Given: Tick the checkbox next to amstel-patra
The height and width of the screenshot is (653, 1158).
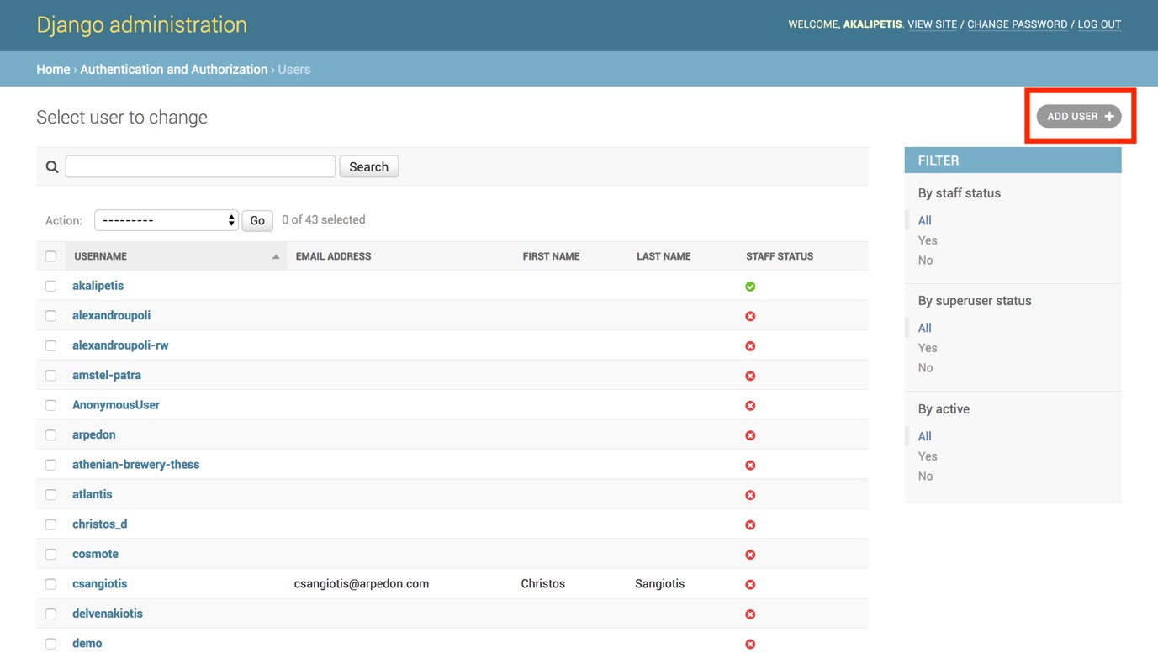Looking at the screenshot, I should click(51, 376).
